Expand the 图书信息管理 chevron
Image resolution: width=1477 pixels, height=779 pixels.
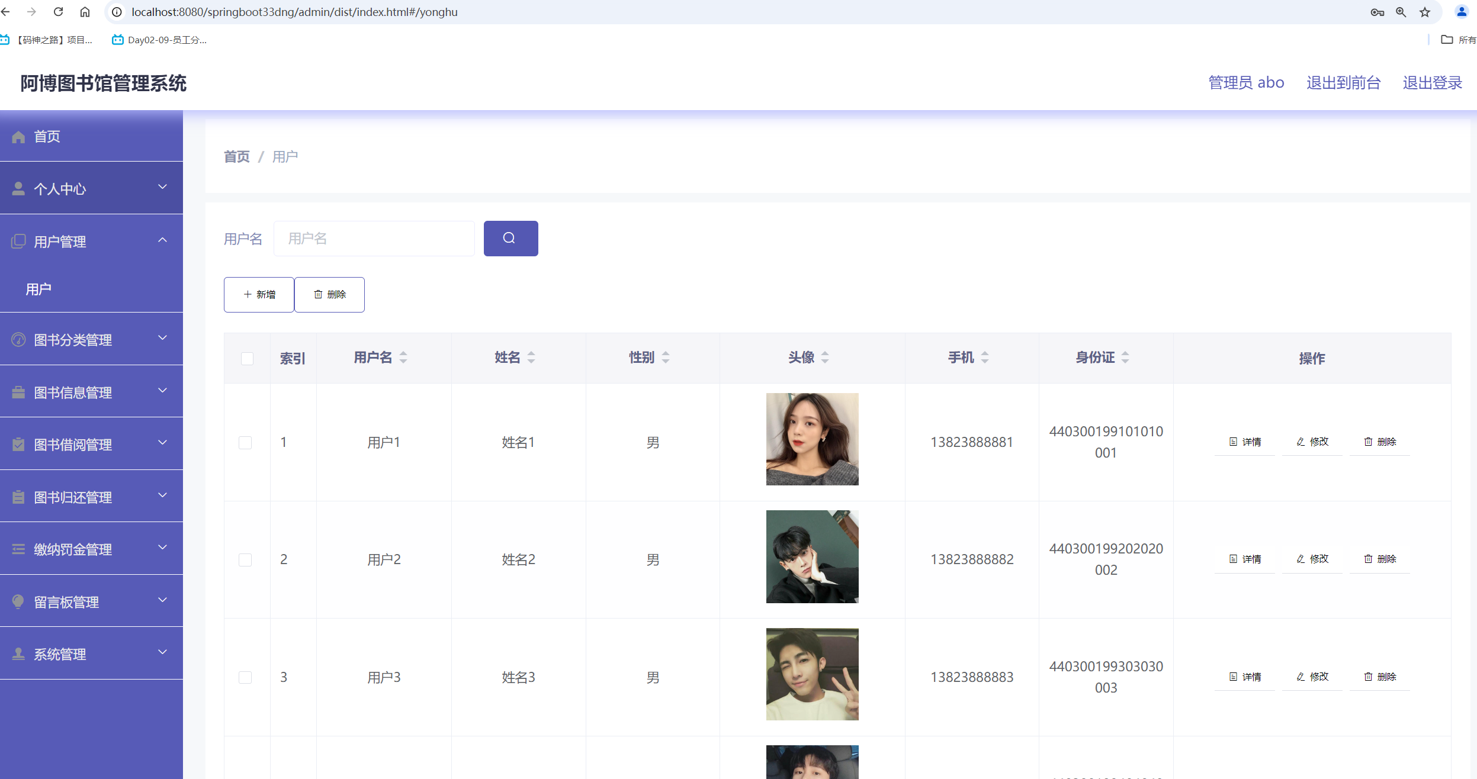[163, 391]
